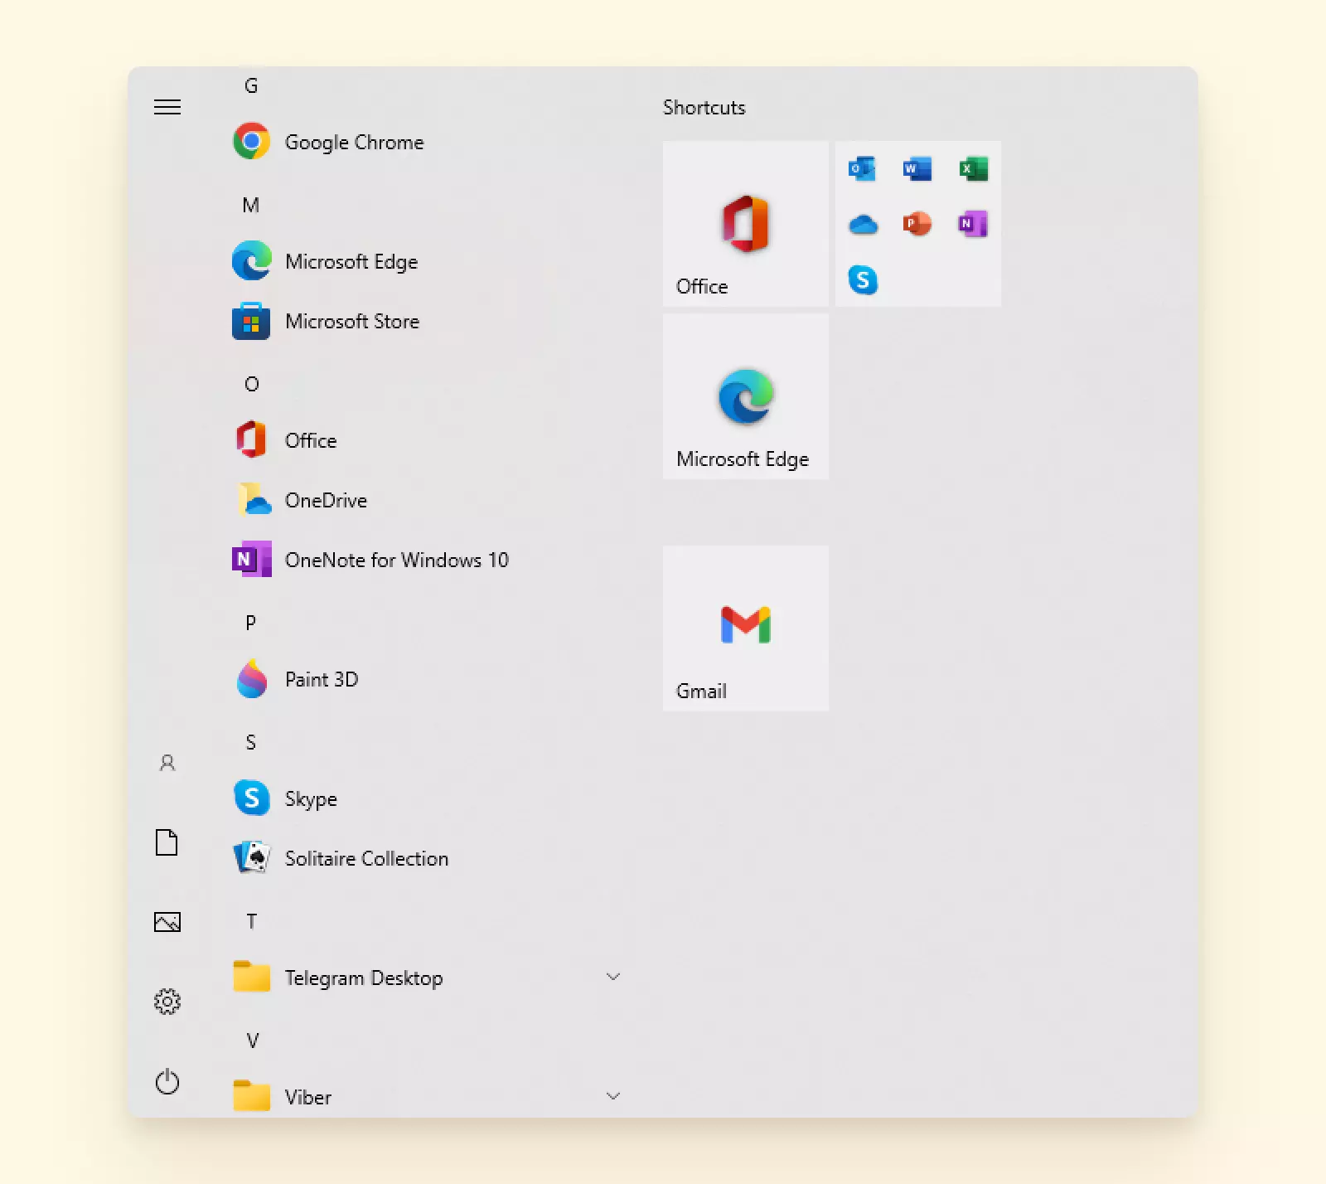
Task: Open Excel from the small tile icons
Action: click(x=973, y=169)
